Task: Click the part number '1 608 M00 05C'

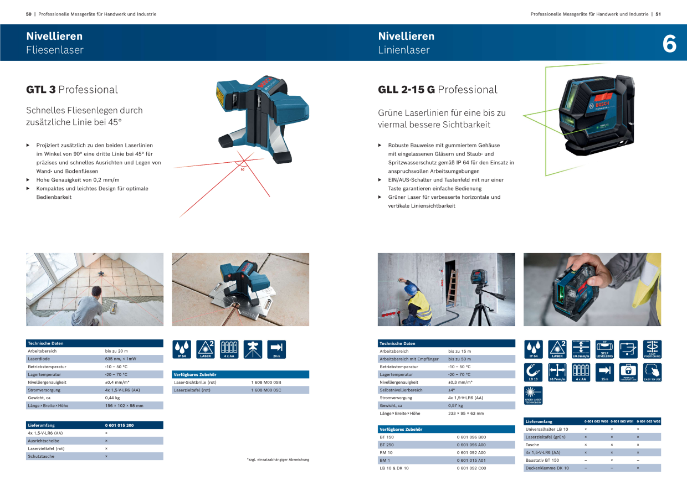Action: pos(266,390)
